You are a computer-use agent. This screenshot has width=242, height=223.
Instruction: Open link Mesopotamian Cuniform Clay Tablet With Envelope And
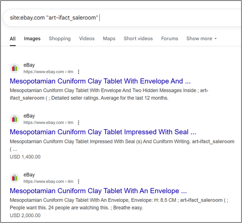[x=100, y=81]
